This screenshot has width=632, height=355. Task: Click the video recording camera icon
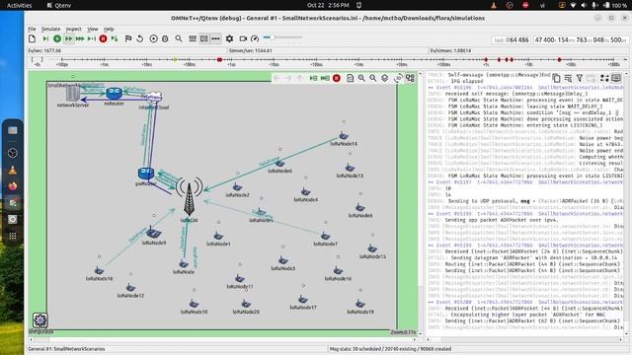[x=243, y=38]
